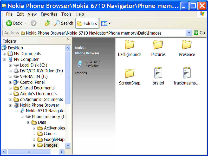Open the Address bar dropdown arrow
The height and width of the screenshot is (156, 208).
(x=189, y=33)
